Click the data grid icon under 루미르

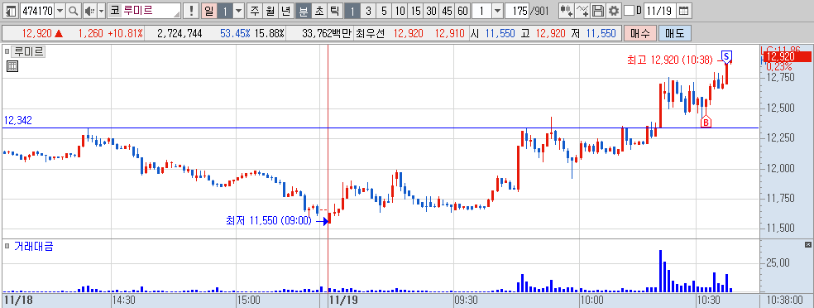(x=12, y=66)
